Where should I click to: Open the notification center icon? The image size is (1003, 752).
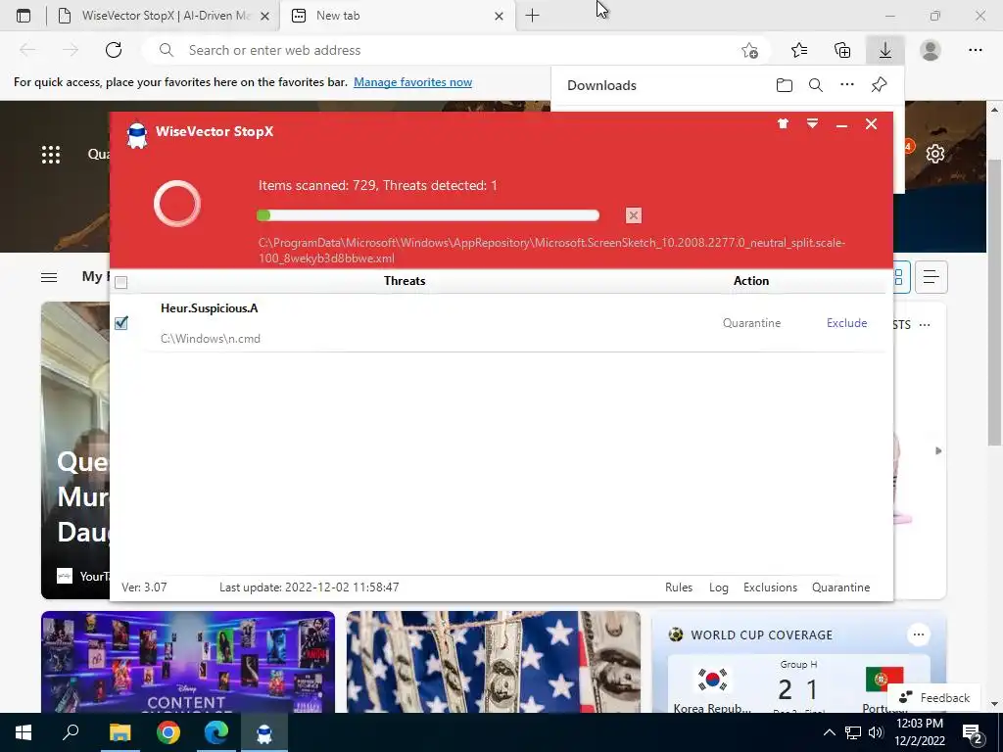[x=973, y=734]
